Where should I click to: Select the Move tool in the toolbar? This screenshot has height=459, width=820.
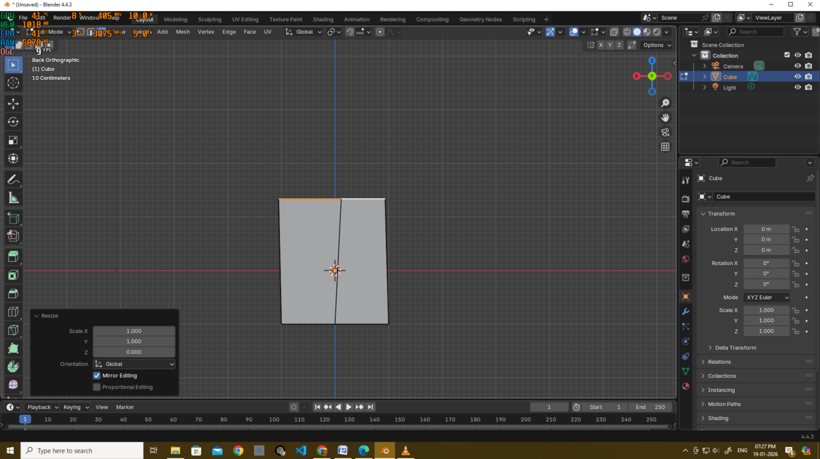point(13,104)
